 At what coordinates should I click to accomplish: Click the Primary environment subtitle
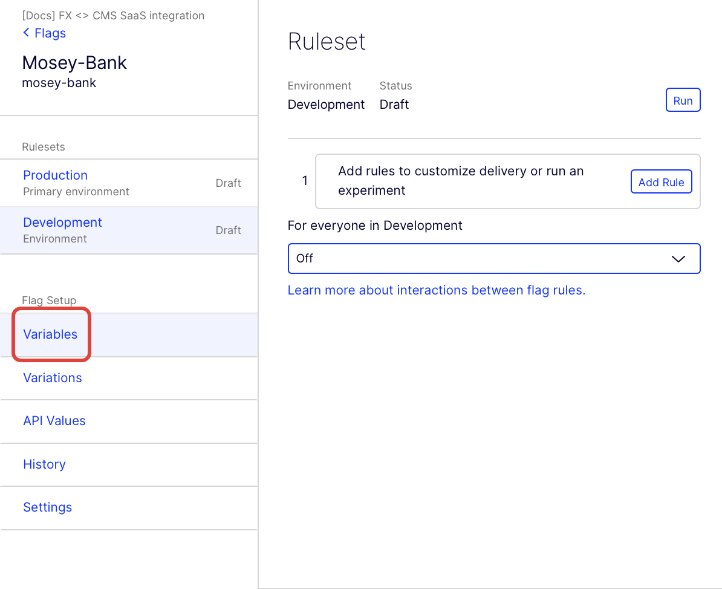coord(76,192)
